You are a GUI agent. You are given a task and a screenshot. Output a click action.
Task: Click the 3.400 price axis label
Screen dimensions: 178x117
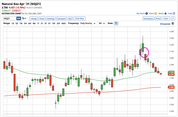click(x=171, y=32)
